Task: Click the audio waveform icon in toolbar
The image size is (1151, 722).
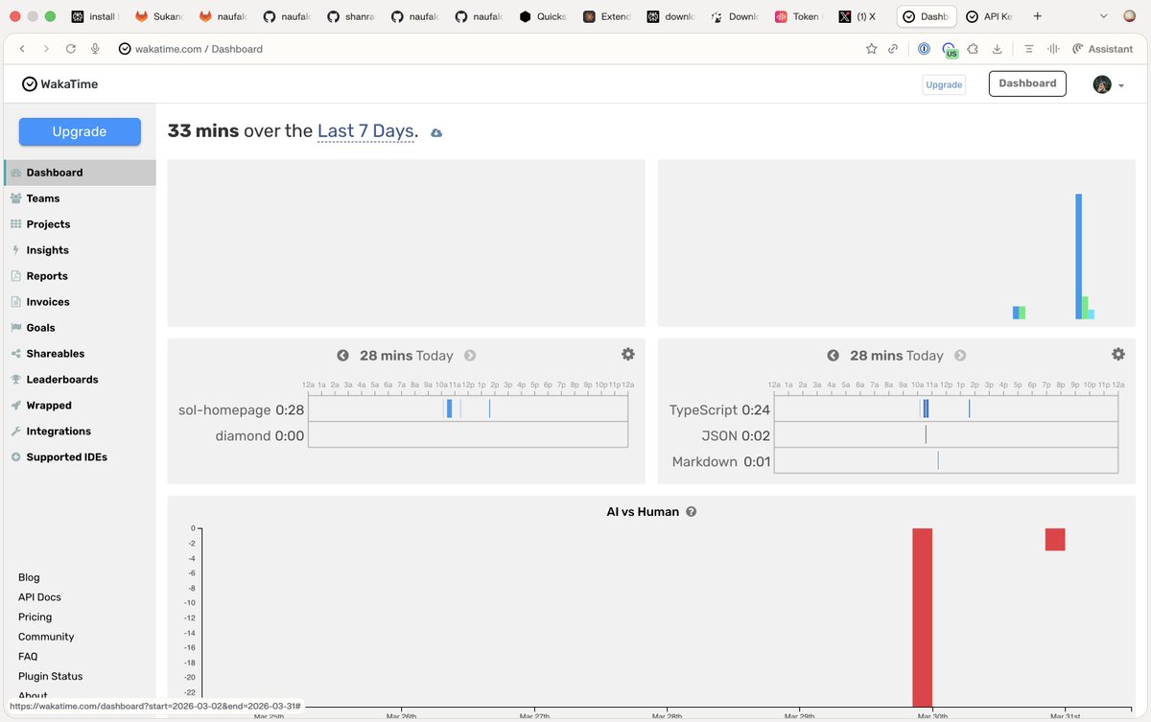Action: [x=1053, y=49]
